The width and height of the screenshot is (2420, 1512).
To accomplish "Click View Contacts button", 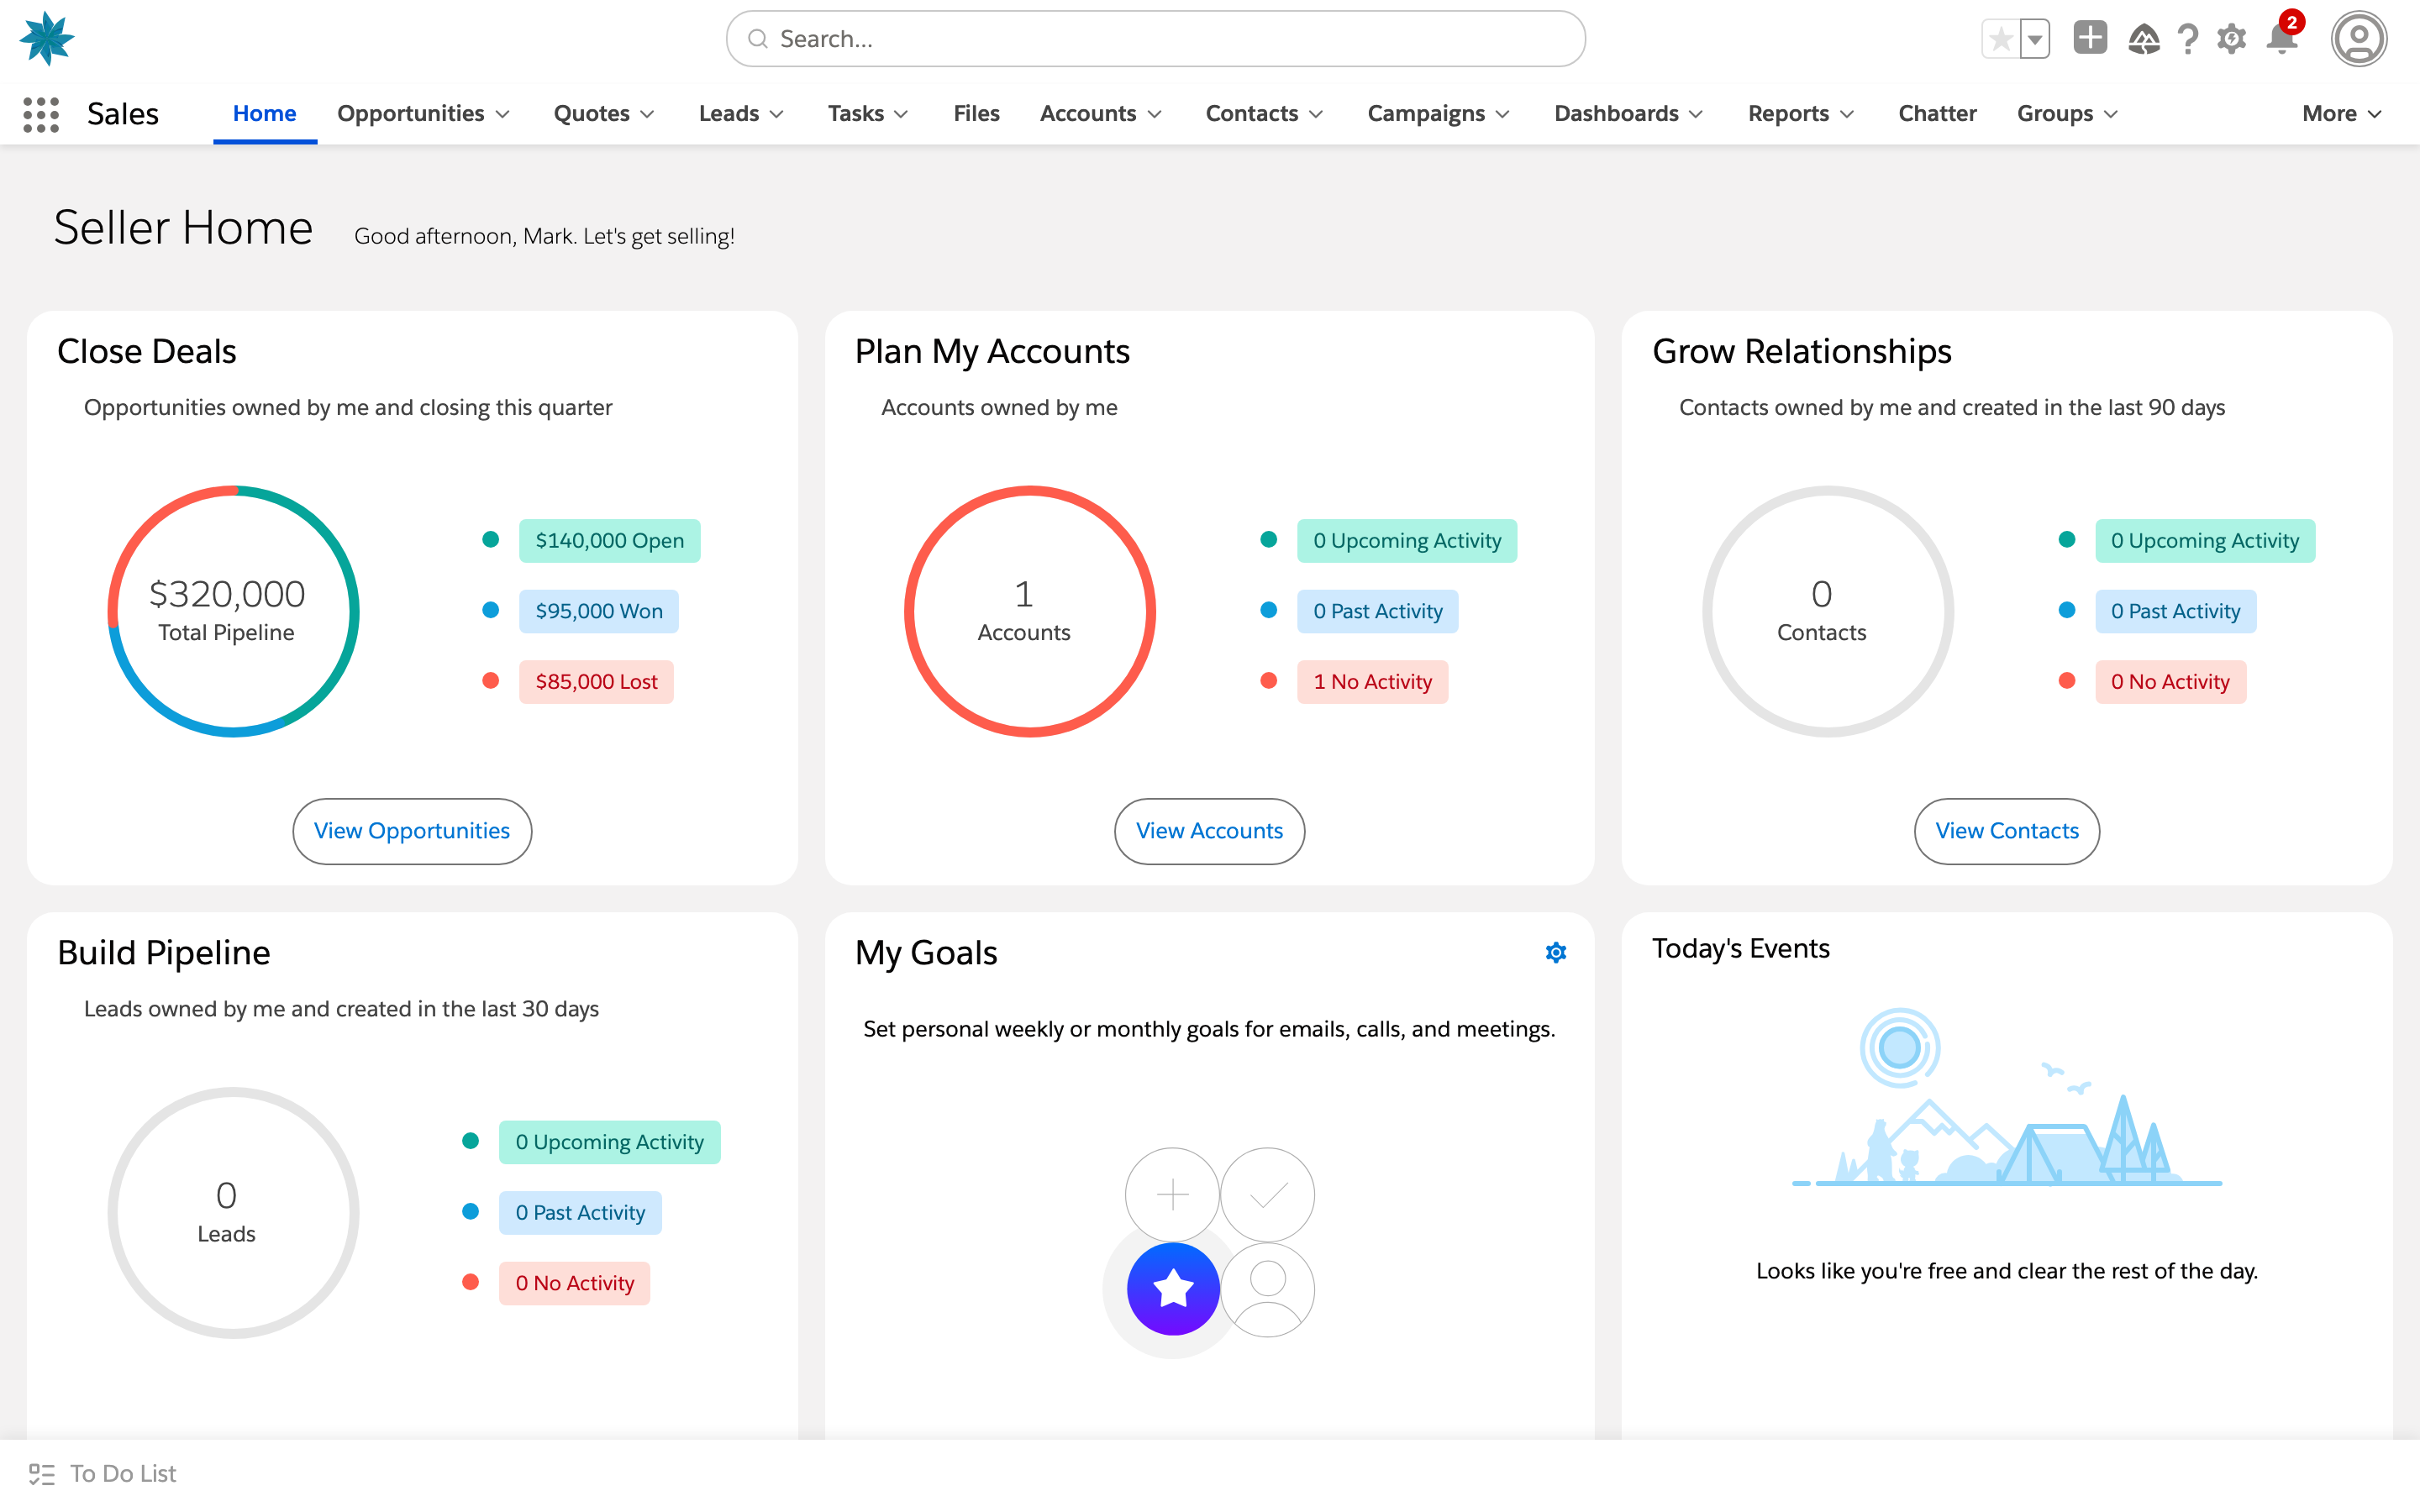I will 2006,831.
